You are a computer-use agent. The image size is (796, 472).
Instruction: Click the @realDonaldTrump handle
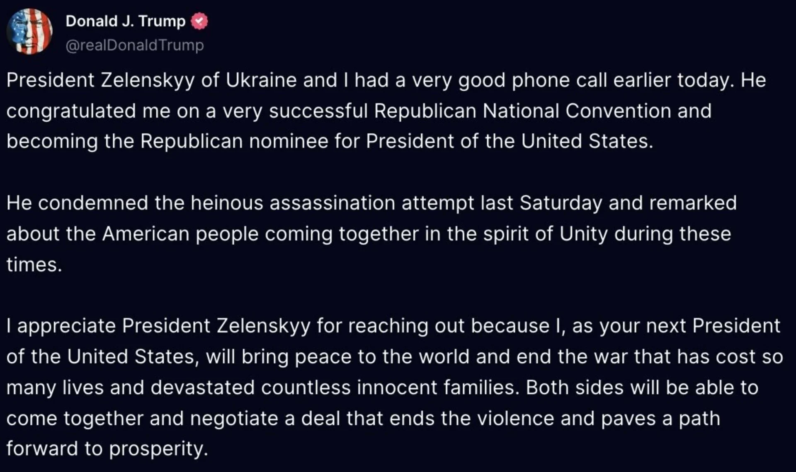135,45
